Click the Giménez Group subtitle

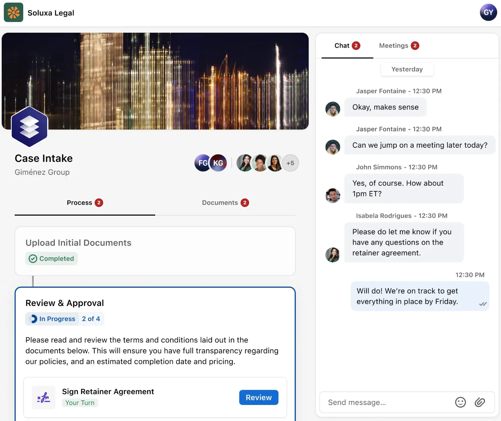42,172
